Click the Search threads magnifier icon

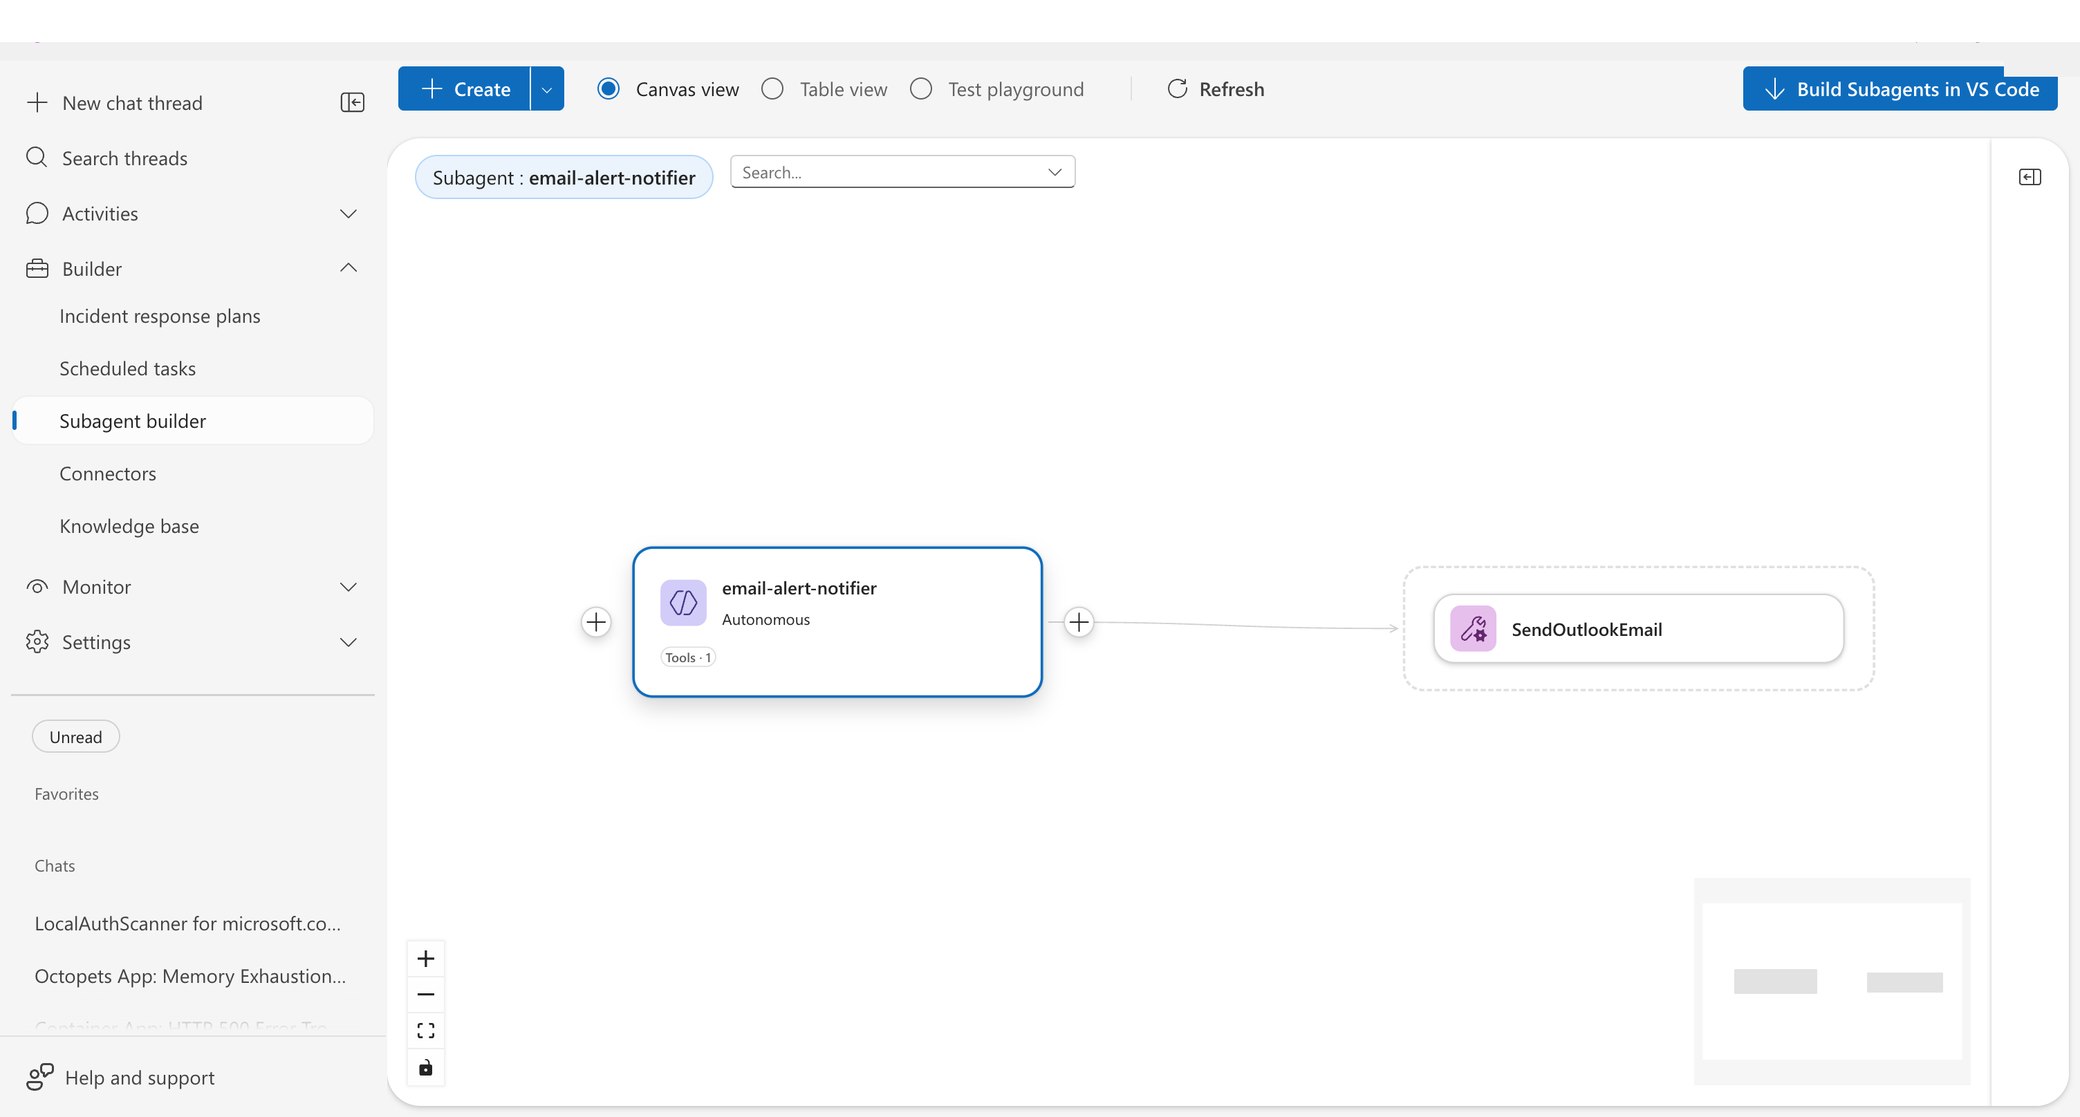click(x=37, y=158)
